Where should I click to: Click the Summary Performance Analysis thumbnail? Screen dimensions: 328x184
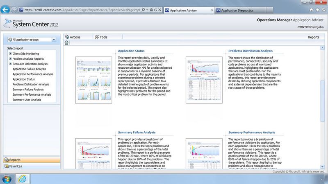coord(204,153)
